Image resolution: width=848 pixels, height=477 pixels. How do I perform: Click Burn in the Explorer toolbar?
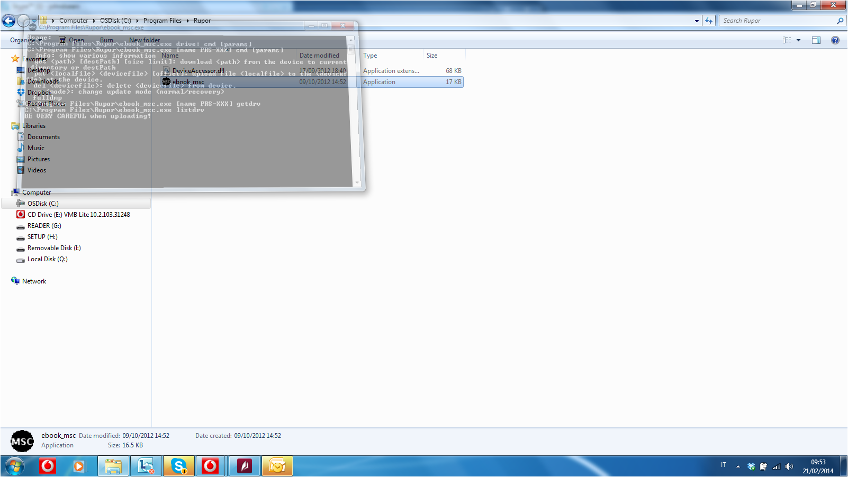[x=106, y=40]
